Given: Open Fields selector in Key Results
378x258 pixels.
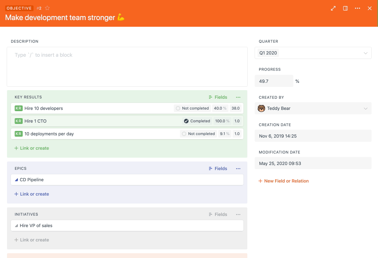Looking at the screenshot, I should coord(218,97).
